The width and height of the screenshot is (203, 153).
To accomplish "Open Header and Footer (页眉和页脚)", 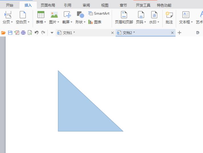I will [124, 17].
